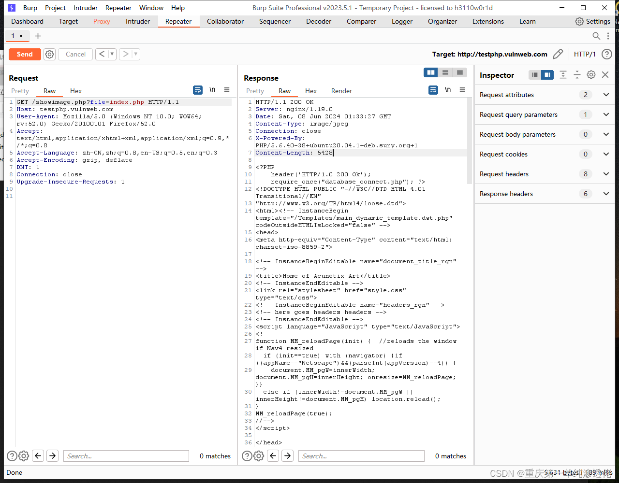This screenshot has width=619, height=483.
Task: Open Inspector settings gear
Action: click(x=591, y=75)
